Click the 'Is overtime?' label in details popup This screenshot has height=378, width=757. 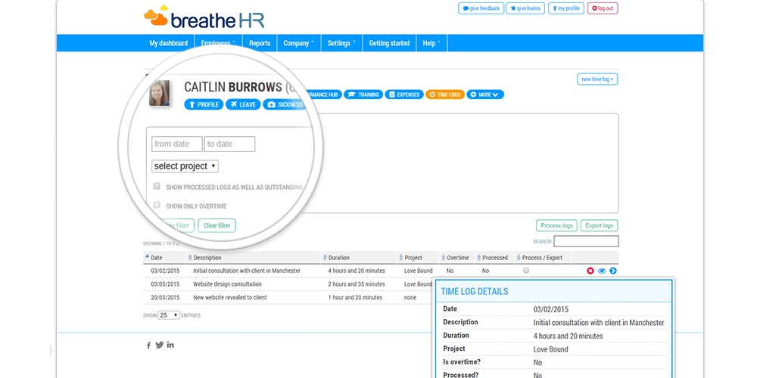click(462, 361)
